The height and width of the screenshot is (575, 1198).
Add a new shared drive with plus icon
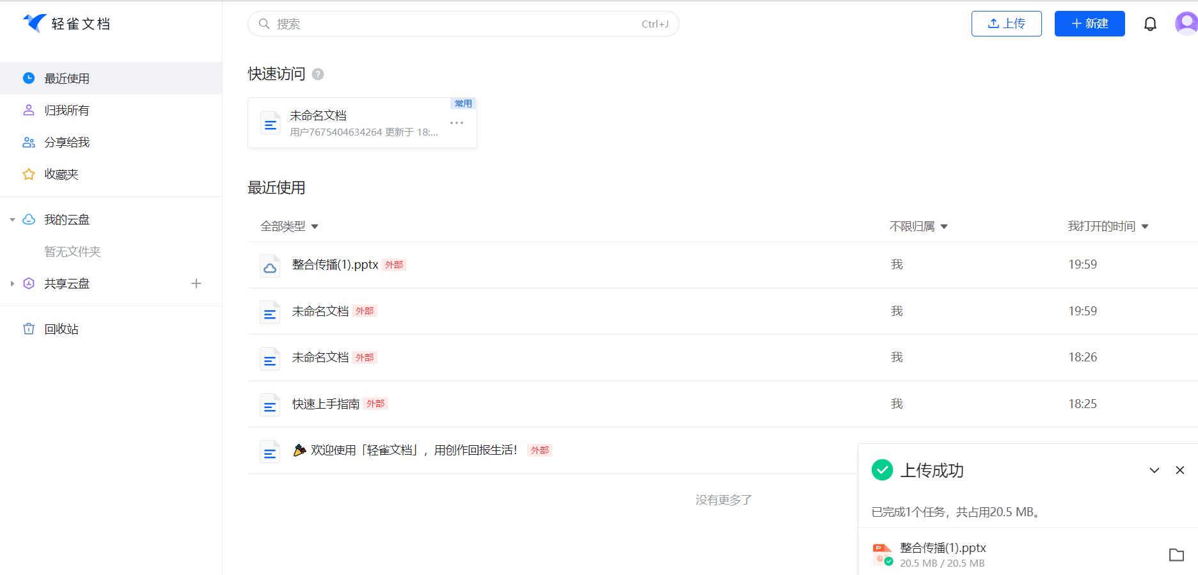click(x=196, y=283)
